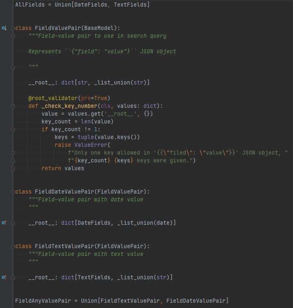Click TextFields in the dict[TextFields, ...] annotation
Screen dimensions: 293x308
point(94,277)
